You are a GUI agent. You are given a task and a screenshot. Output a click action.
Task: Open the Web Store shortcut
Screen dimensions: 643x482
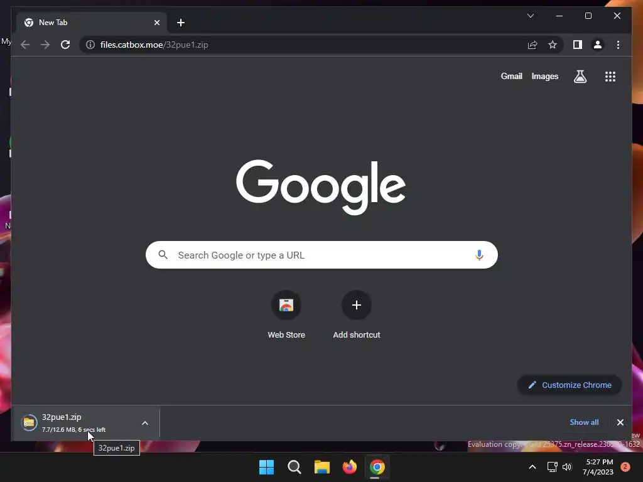point(286,315)
